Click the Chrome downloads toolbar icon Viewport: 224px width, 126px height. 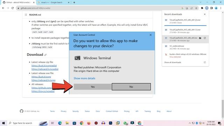coord(207,8)
